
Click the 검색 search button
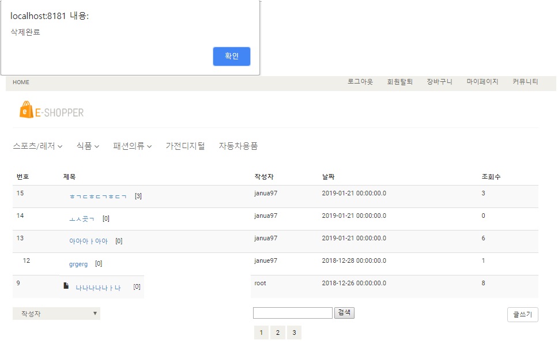tap(344, 313)
